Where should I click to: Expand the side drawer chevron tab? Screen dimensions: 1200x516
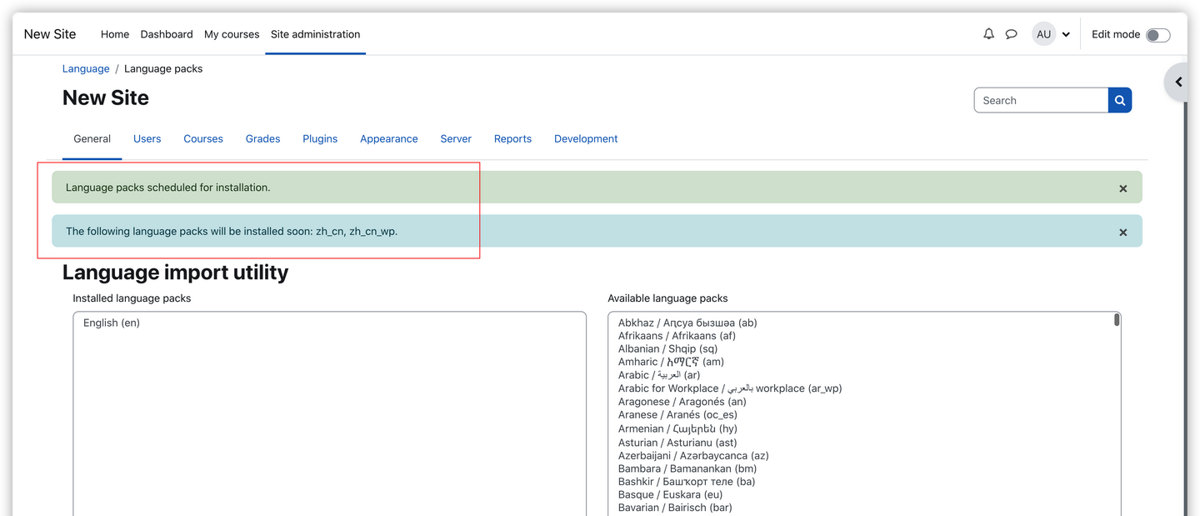pyautogui.click(x=1176, y=82)
